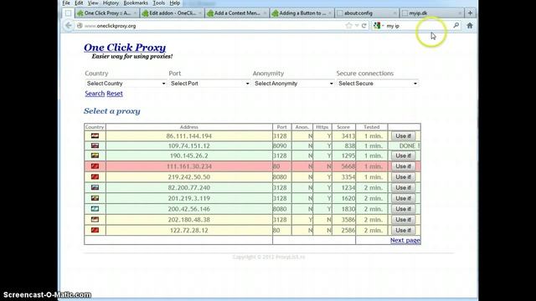Click country flag for 201.219.3.119

click(x=95, y=198)
